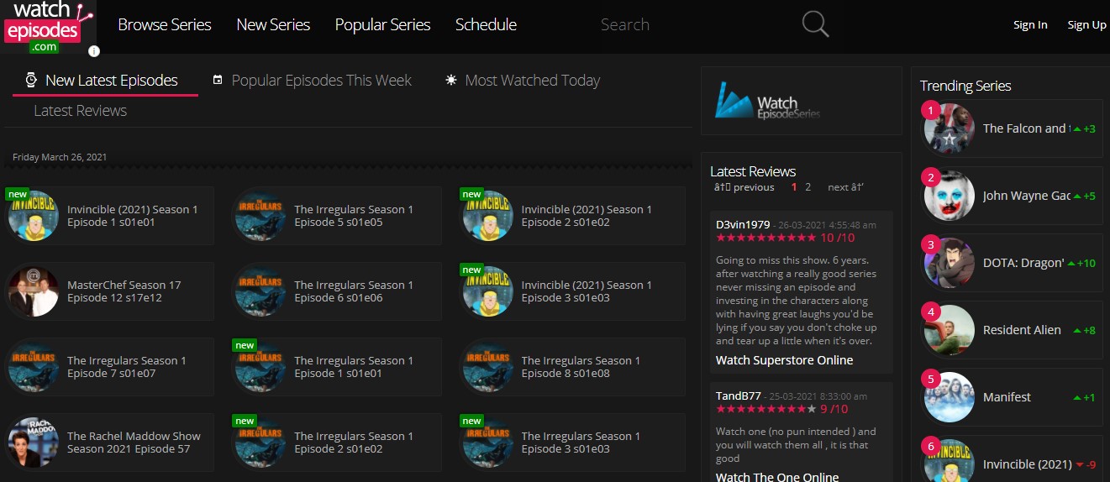Open The Irregulars Episode 2 s01e02 thumbnail
The height and width of the screenshot is (482, 1110).
(x=260, y=443)
